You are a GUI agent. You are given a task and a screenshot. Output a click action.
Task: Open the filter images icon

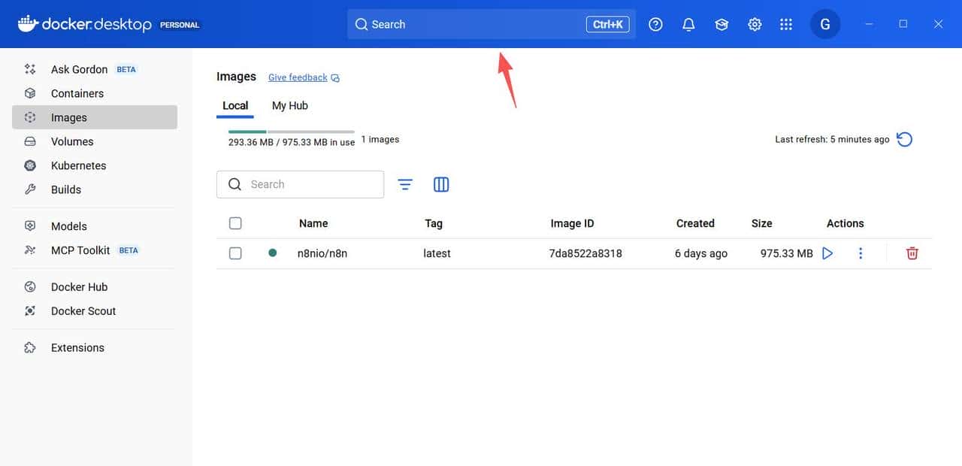[405, 184]
